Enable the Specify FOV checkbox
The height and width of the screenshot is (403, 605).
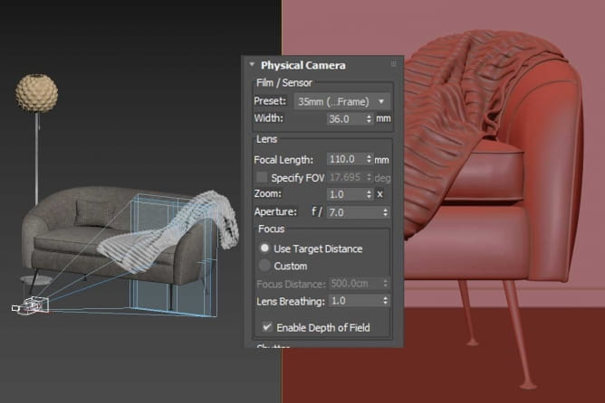[x=263, y=177]
